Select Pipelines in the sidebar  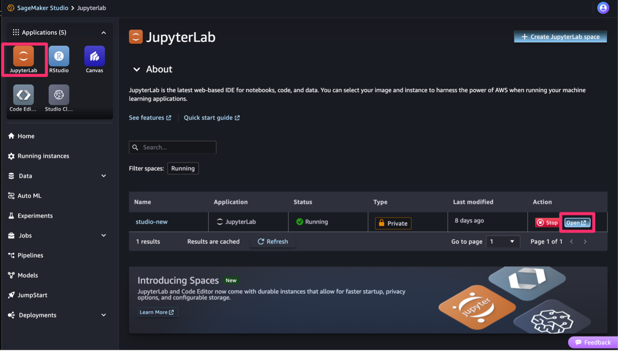point(31,255)
